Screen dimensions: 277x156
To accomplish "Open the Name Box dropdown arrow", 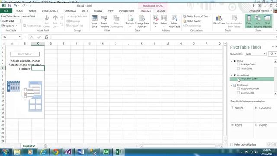I will 20,37.
